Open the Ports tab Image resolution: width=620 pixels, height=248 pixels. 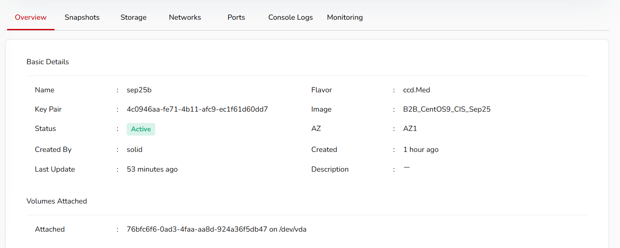coord(236,18)
